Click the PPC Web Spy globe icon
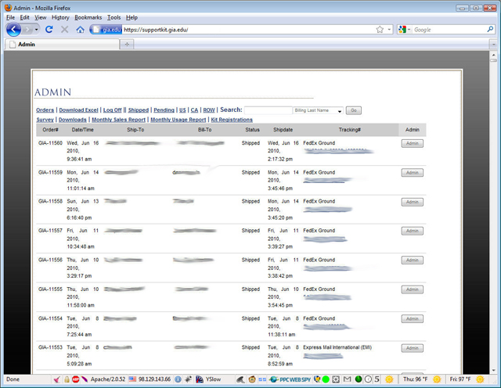The image size is (501, 388). click(273, 379)
